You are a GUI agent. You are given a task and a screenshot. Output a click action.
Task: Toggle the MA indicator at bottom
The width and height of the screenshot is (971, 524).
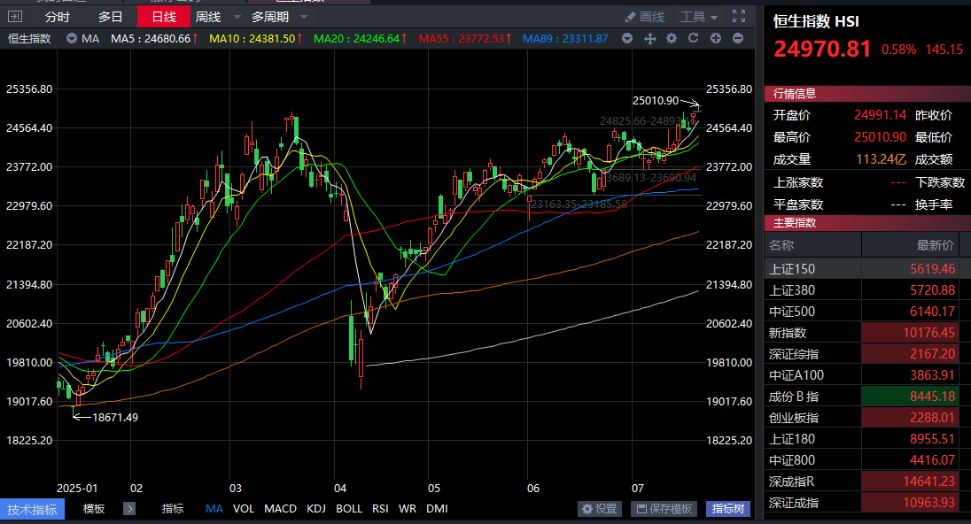[214, 509]
